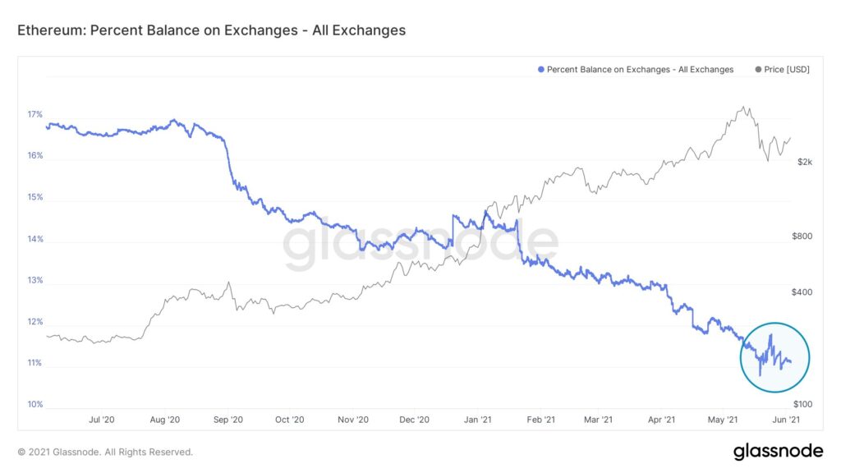Click the glassnode watermark in chart center
The height and width of the screenshot is (473, 841).
[x=421, y=245]
